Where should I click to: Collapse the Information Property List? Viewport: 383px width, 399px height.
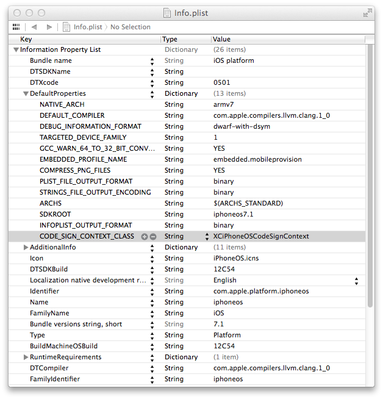pos(16,49)
